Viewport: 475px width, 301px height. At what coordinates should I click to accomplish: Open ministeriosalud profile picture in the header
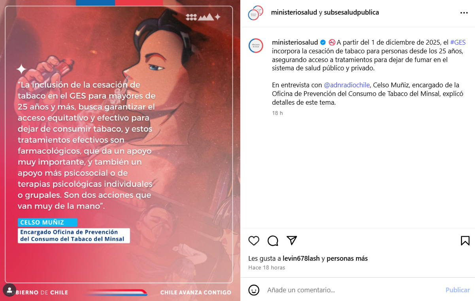[255, 13]
